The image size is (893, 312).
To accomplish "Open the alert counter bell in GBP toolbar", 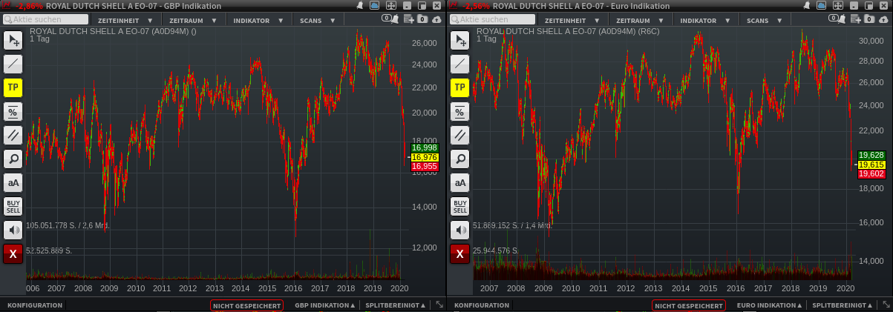I will pos(390,19).
